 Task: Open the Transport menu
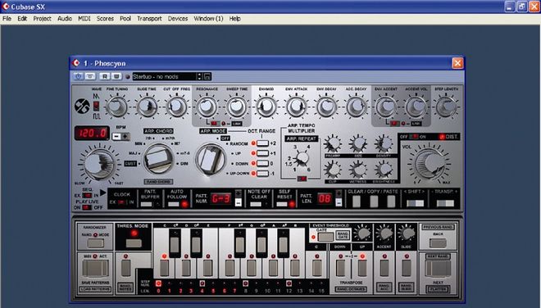(x=149, y=19)
